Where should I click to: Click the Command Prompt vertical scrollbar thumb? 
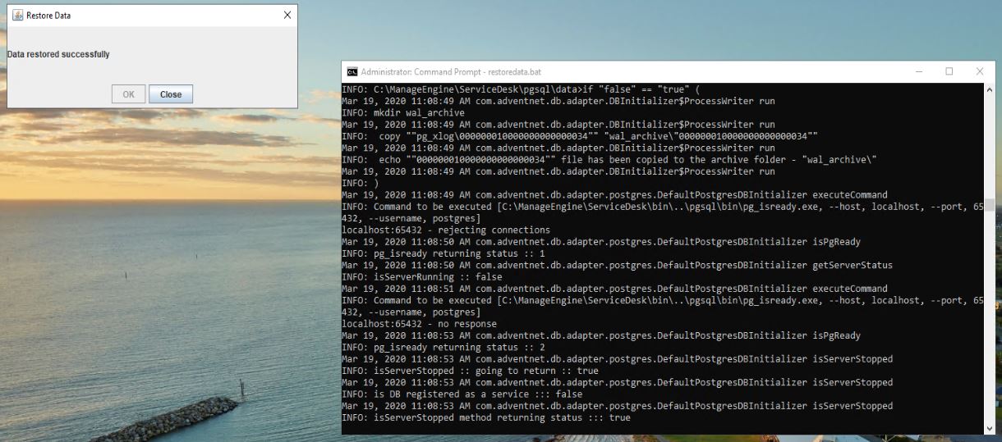click(990, 204)
